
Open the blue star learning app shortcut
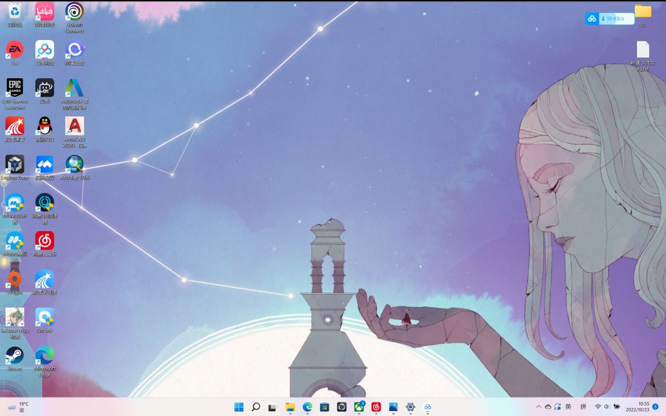[x=44, y=282]
